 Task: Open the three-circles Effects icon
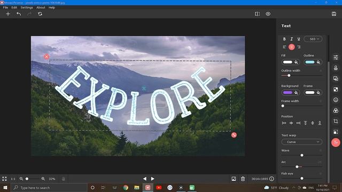(x=336, y=110)
